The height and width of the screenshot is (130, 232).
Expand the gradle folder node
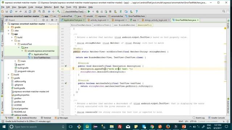pos(9,78)
